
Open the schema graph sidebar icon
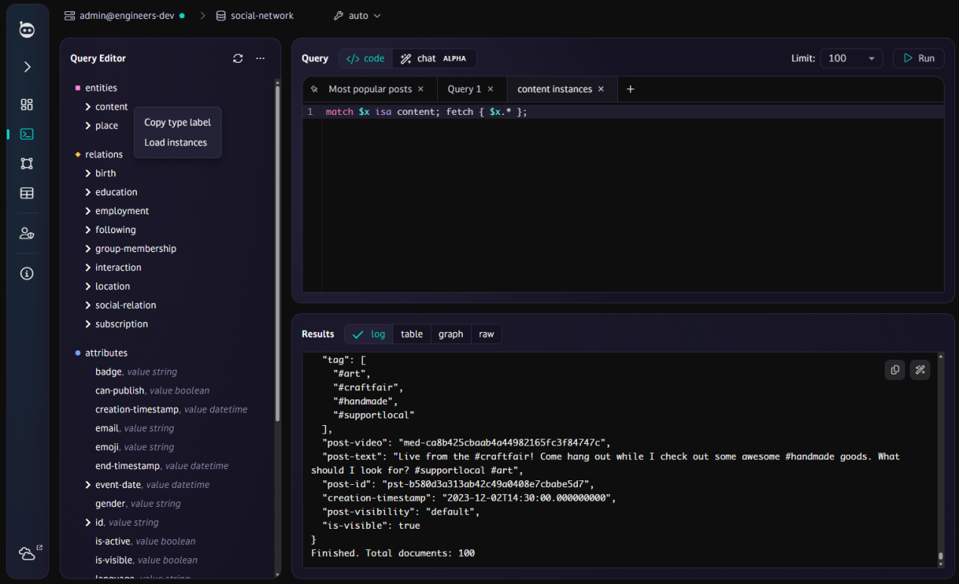[x=26, y=163]
